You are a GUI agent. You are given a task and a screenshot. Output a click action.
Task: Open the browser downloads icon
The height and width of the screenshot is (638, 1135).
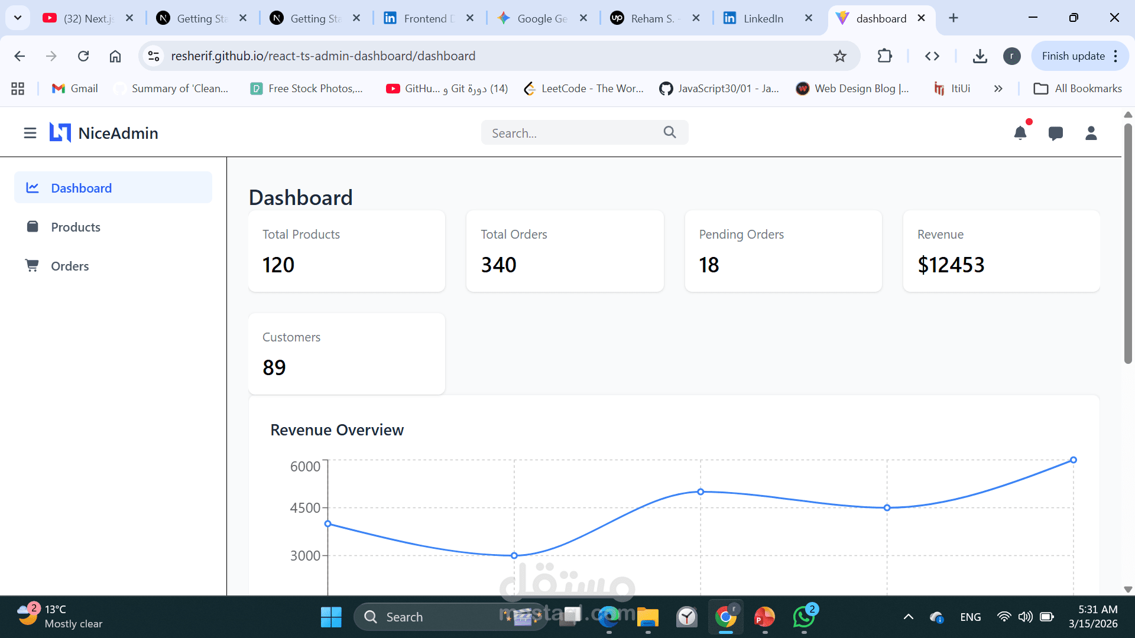click(x=980, y=56)
